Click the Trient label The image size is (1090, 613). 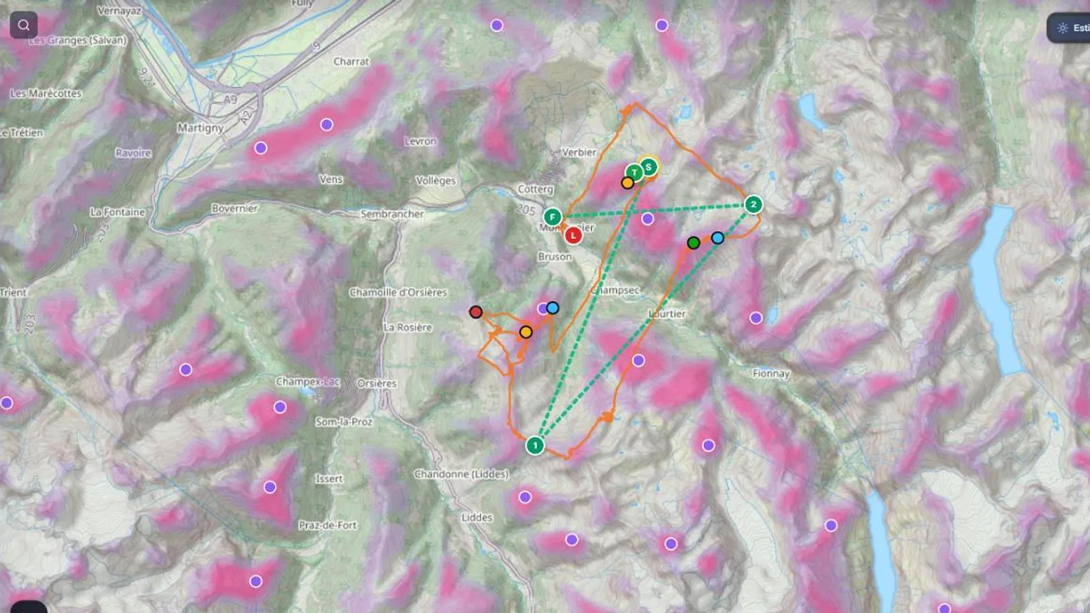click(x=14, y=292)
